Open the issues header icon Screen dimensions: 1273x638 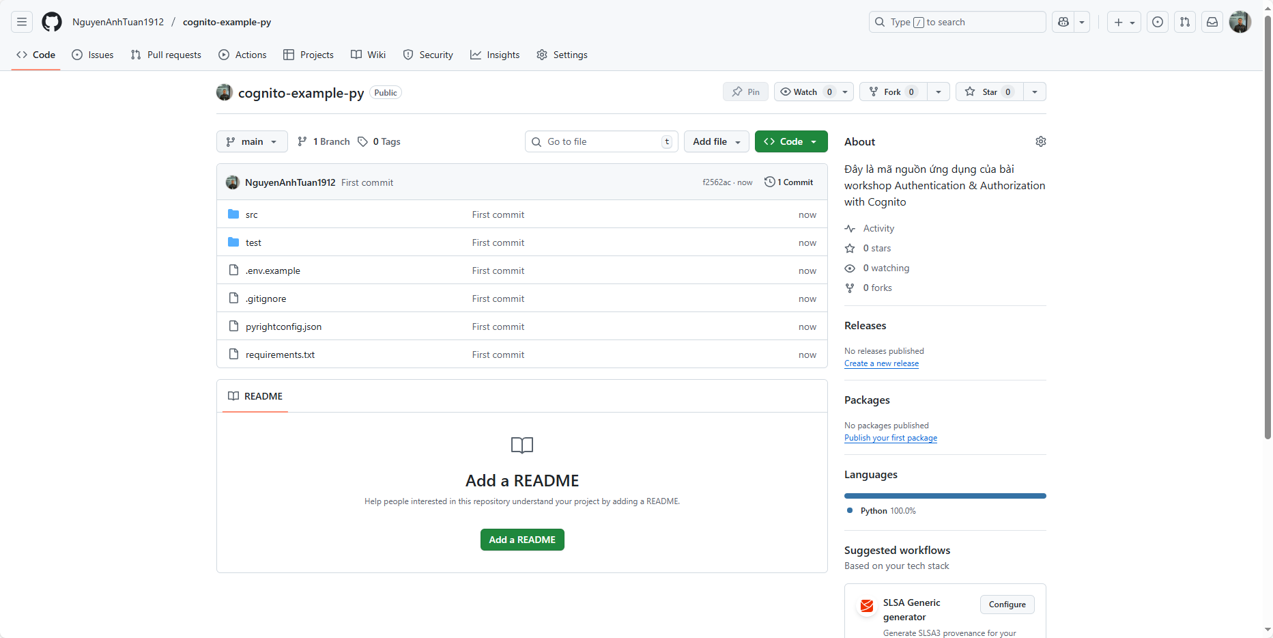point(1158,22)
